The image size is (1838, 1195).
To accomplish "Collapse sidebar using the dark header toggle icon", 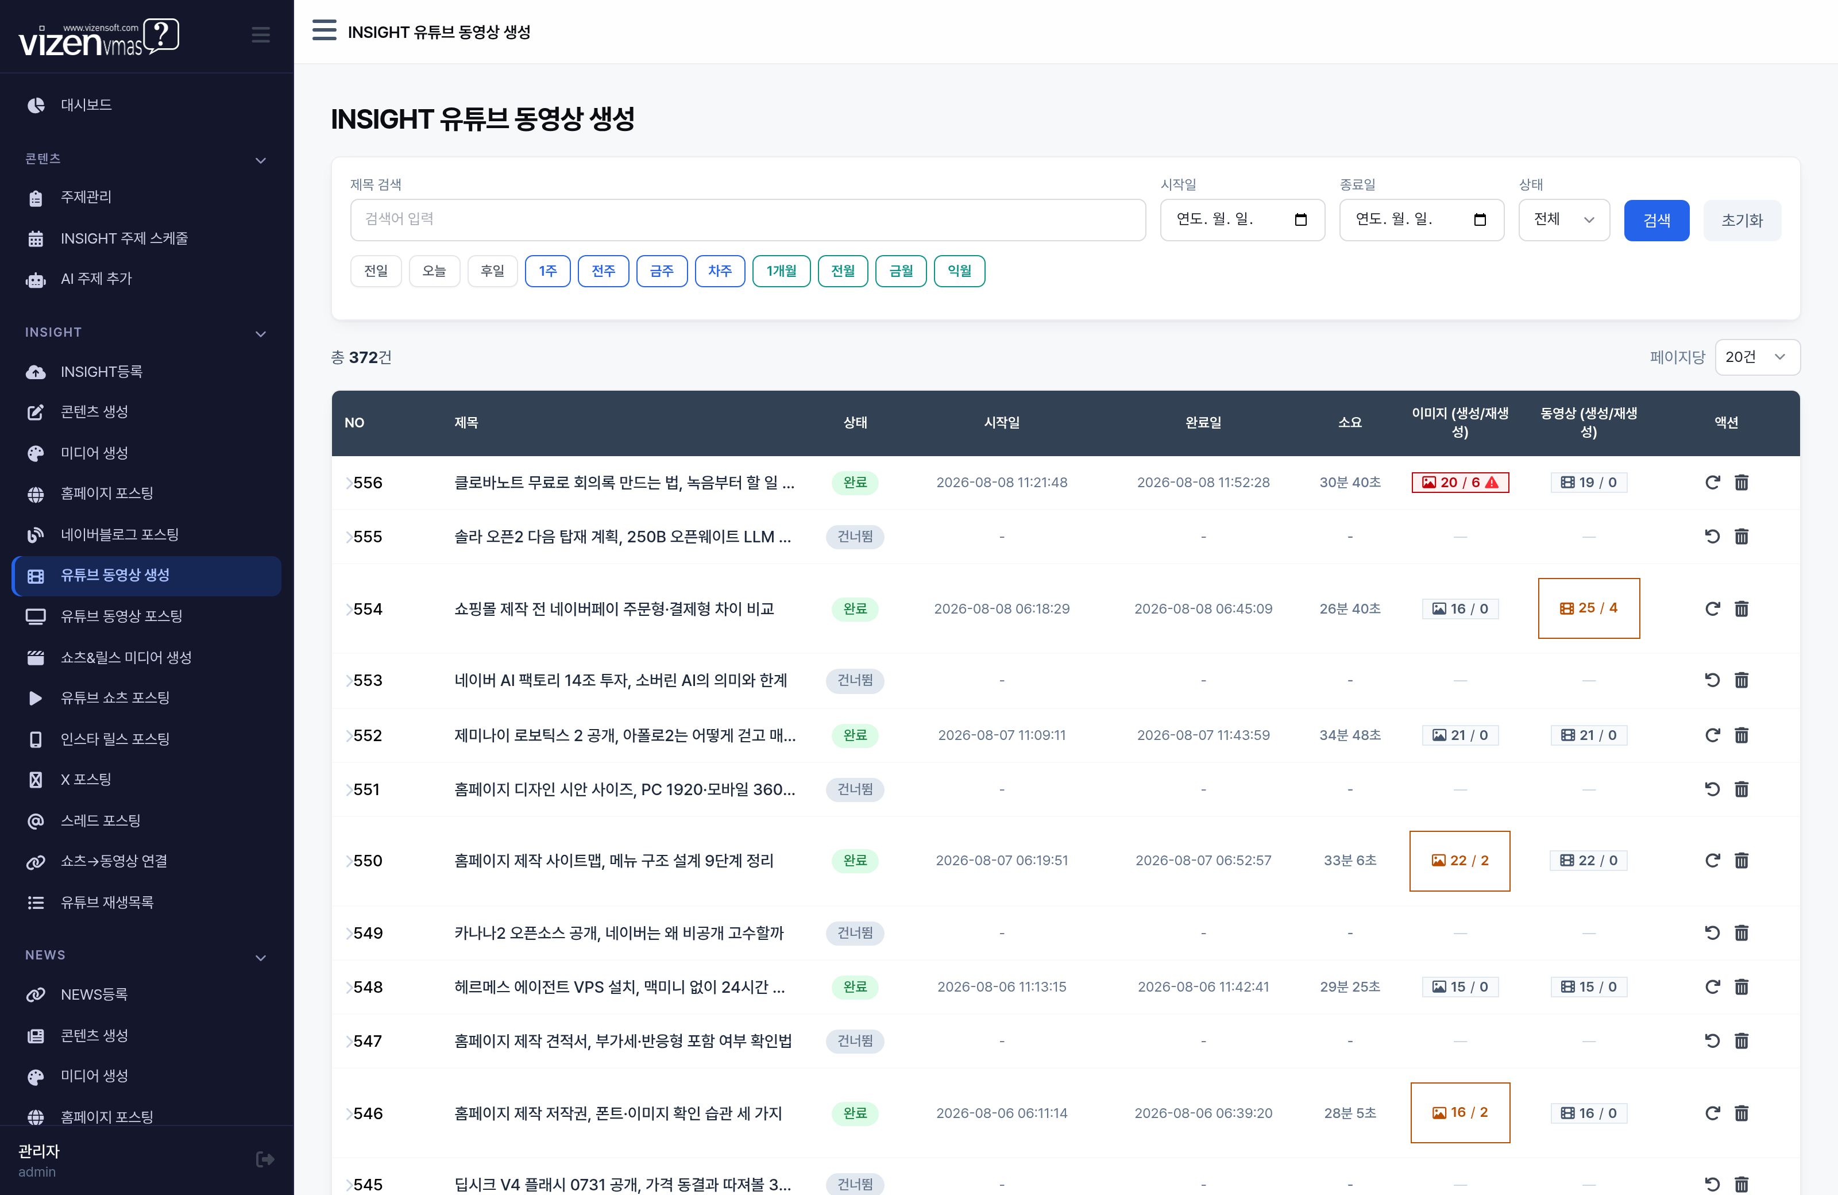I will tap(260, 35).
